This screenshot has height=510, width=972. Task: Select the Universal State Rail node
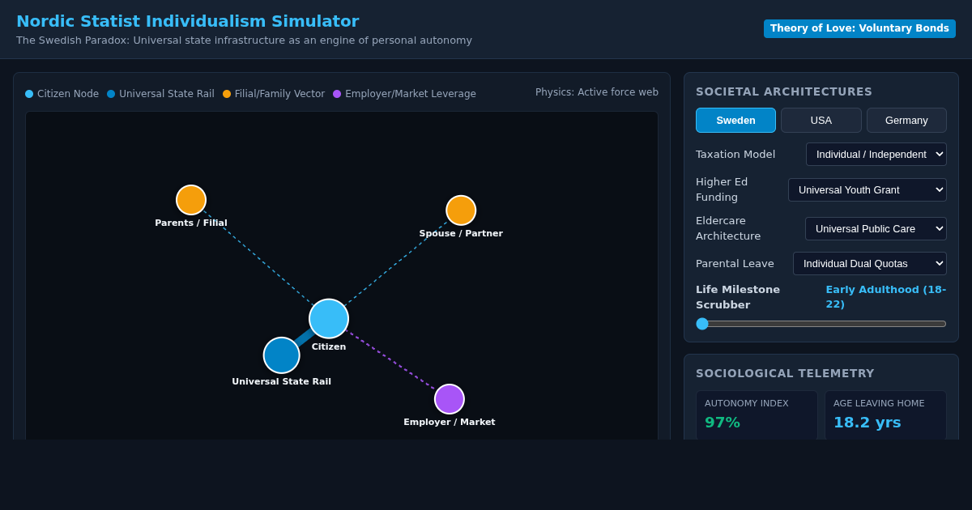pos(282,355)
